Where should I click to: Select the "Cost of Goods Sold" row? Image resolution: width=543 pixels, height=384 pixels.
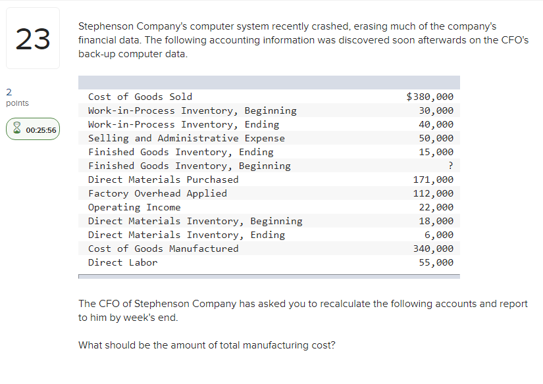[x=197, y=97]
